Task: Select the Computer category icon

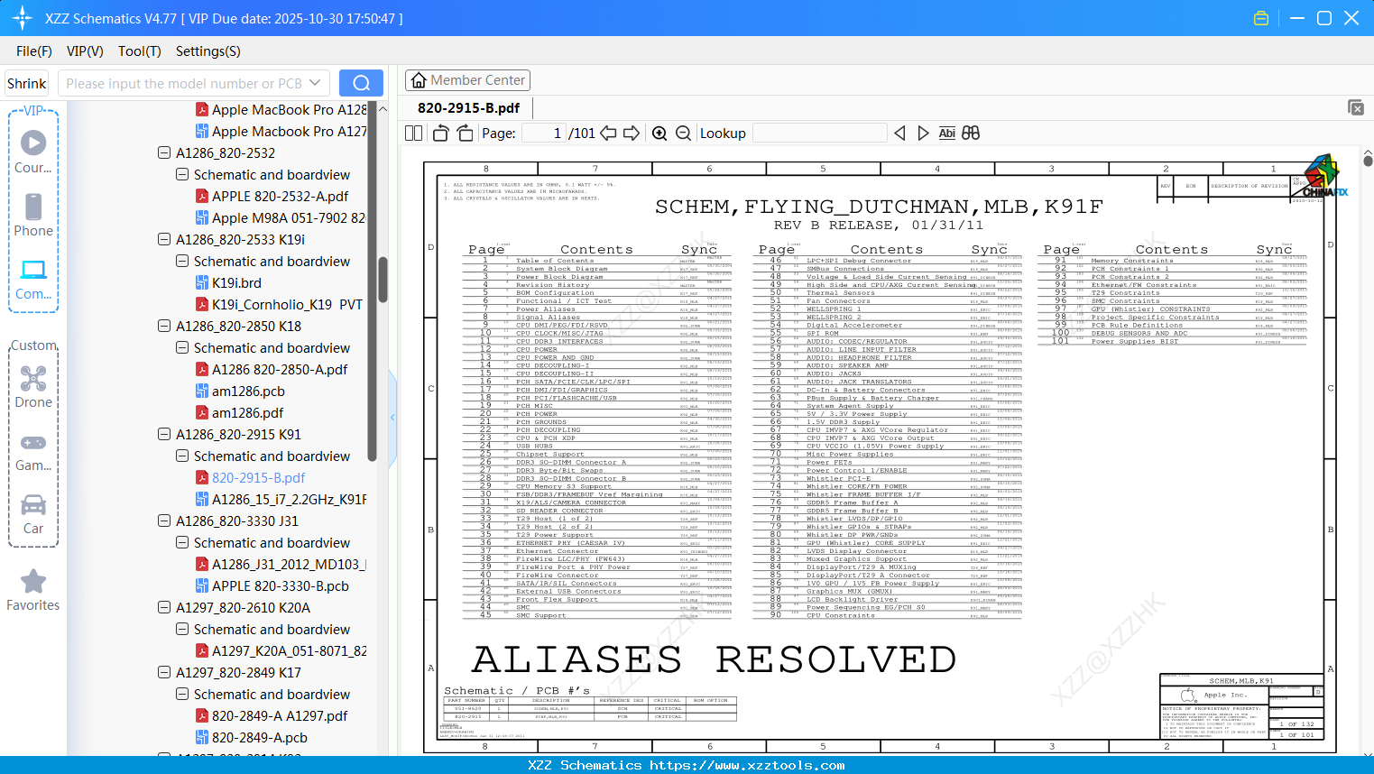Action: click(33, 279)
